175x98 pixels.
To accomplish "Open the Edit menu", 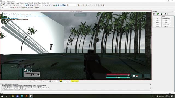I will pyautogui.click(x=4, y=3).
